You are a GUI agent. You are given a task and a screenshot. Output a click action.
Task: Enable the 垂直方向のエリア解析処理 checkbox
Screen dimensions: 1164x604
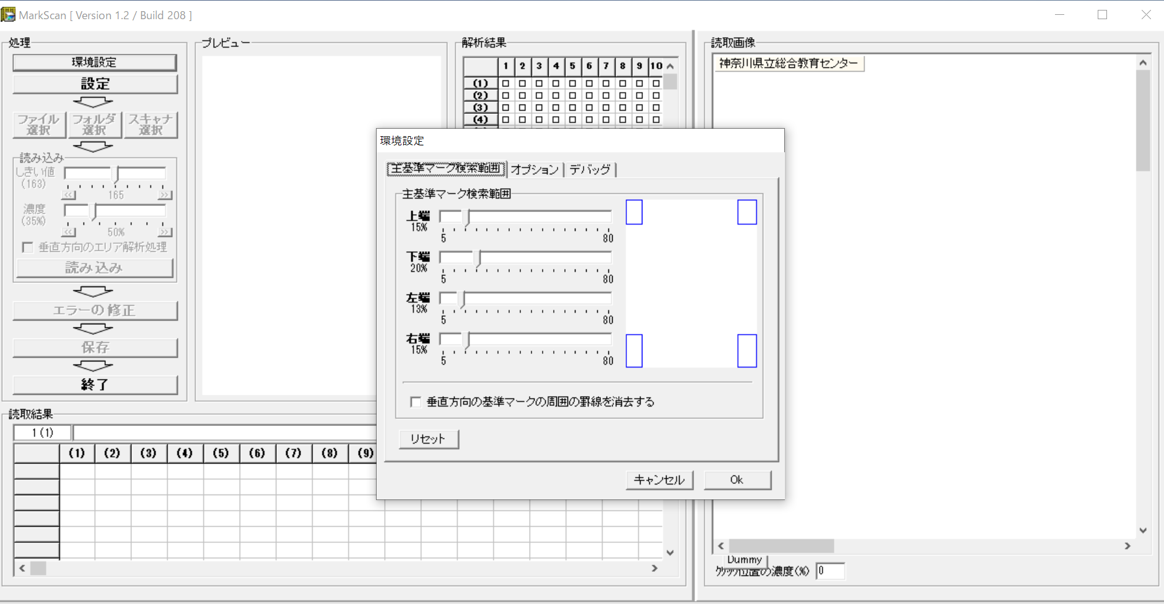click(28, 247)
